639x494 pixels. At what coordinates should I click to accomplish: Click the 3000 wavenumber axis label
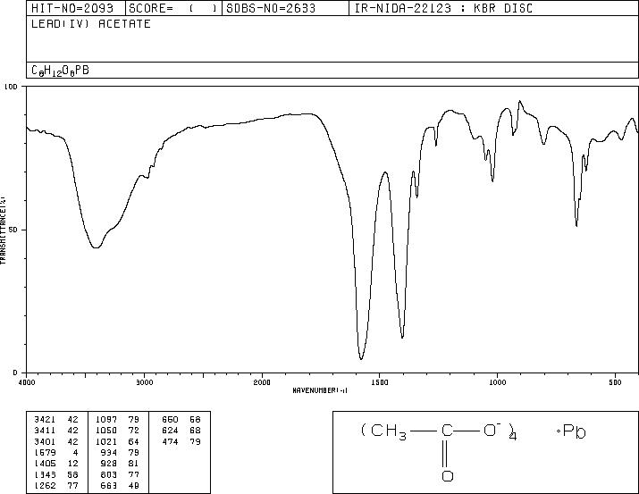[144, 382]
